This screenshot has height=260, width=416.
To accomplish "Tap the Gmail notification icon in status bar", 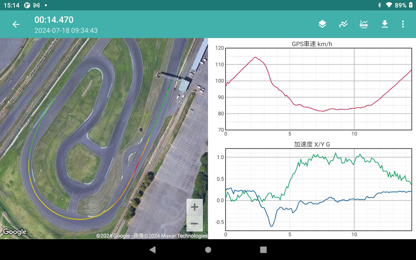I will click(x=36, y=5).
